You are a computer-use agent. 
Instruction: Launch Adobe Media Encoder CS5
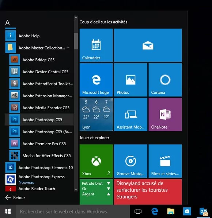pos(39,108)
